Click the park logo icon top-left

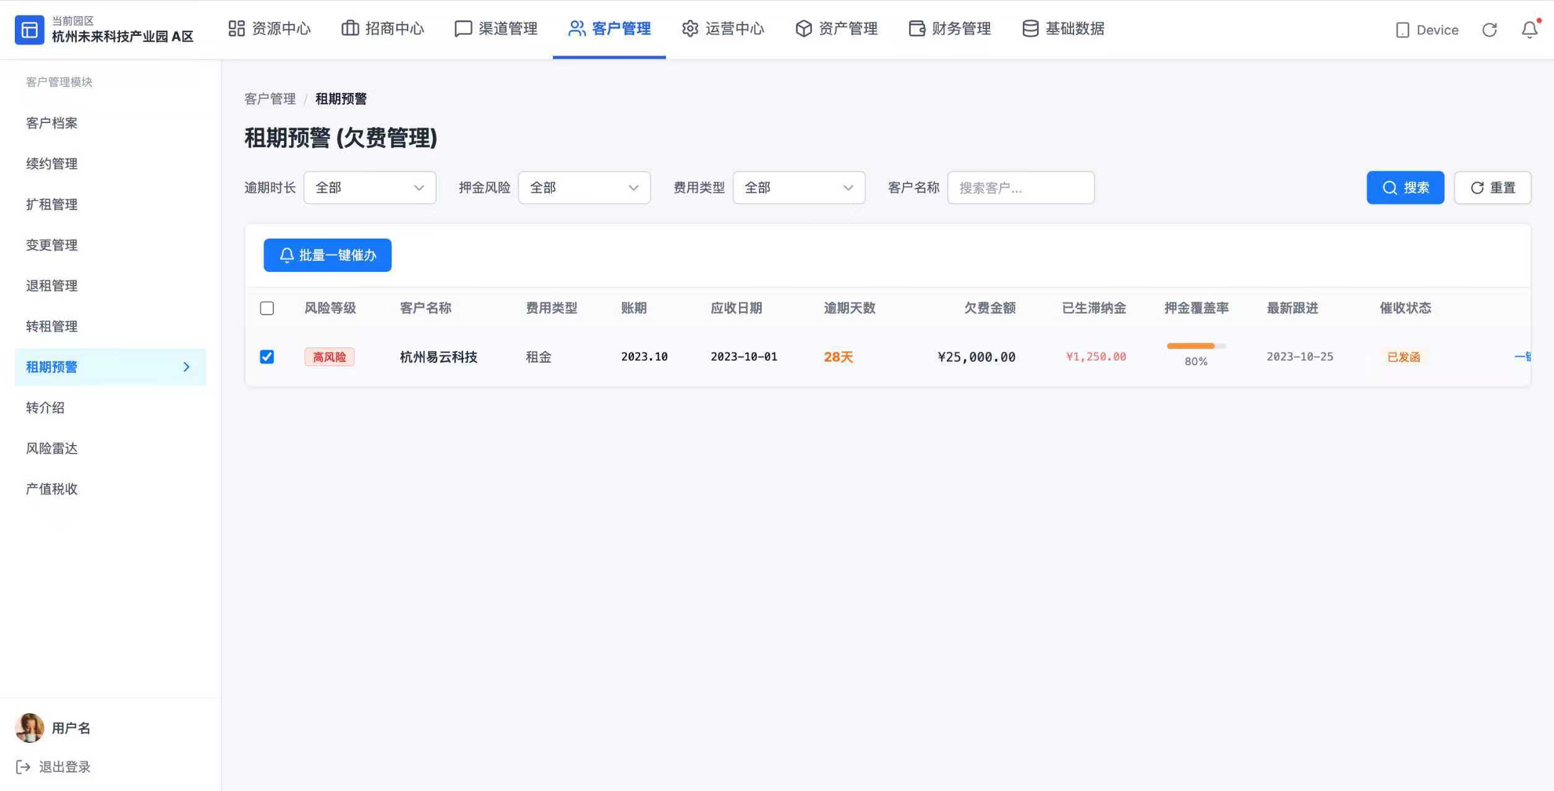click(x=29, y=30)
